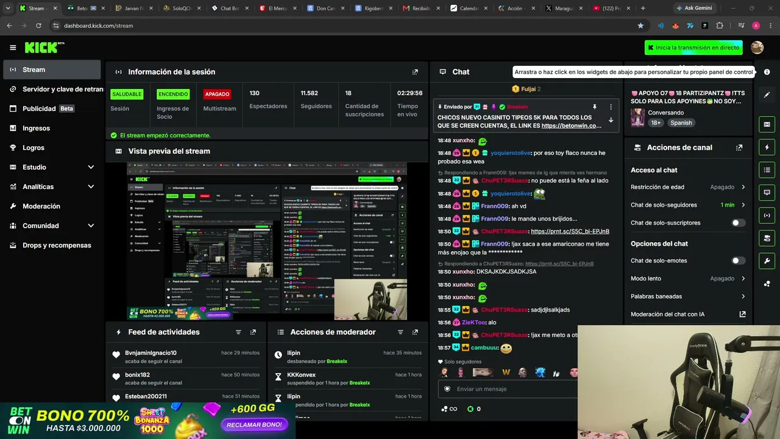Click the browser address bar
780x439 pixels.
coord(341,26)
